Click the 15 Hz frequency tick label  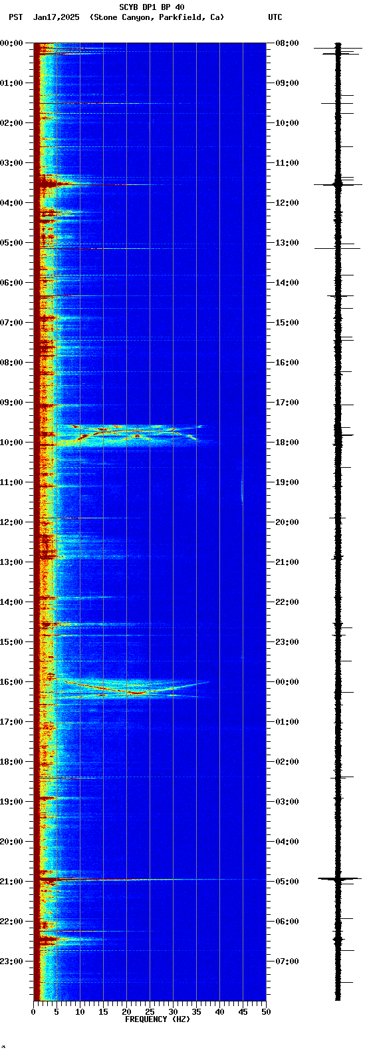[103, 1012]
